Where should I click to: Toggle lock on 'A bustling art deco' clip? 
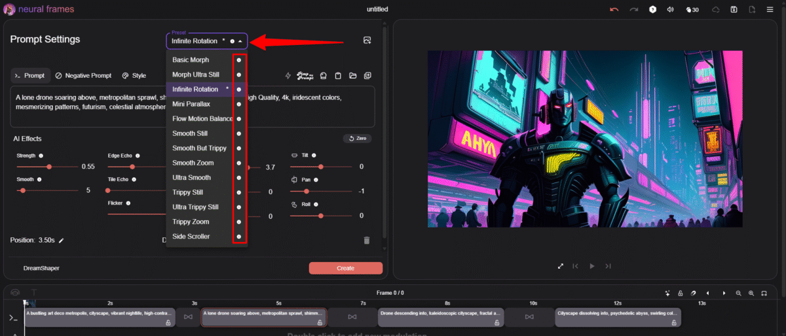168,322
